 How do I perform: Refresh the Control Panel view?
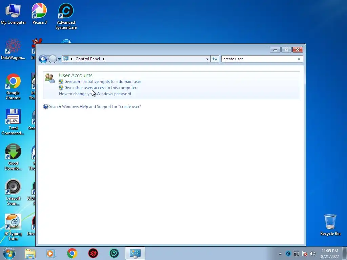click(x=215, y=59)
